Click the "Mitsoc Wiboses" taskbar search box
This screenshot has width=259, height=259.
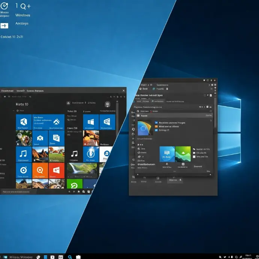pos(21,257)
